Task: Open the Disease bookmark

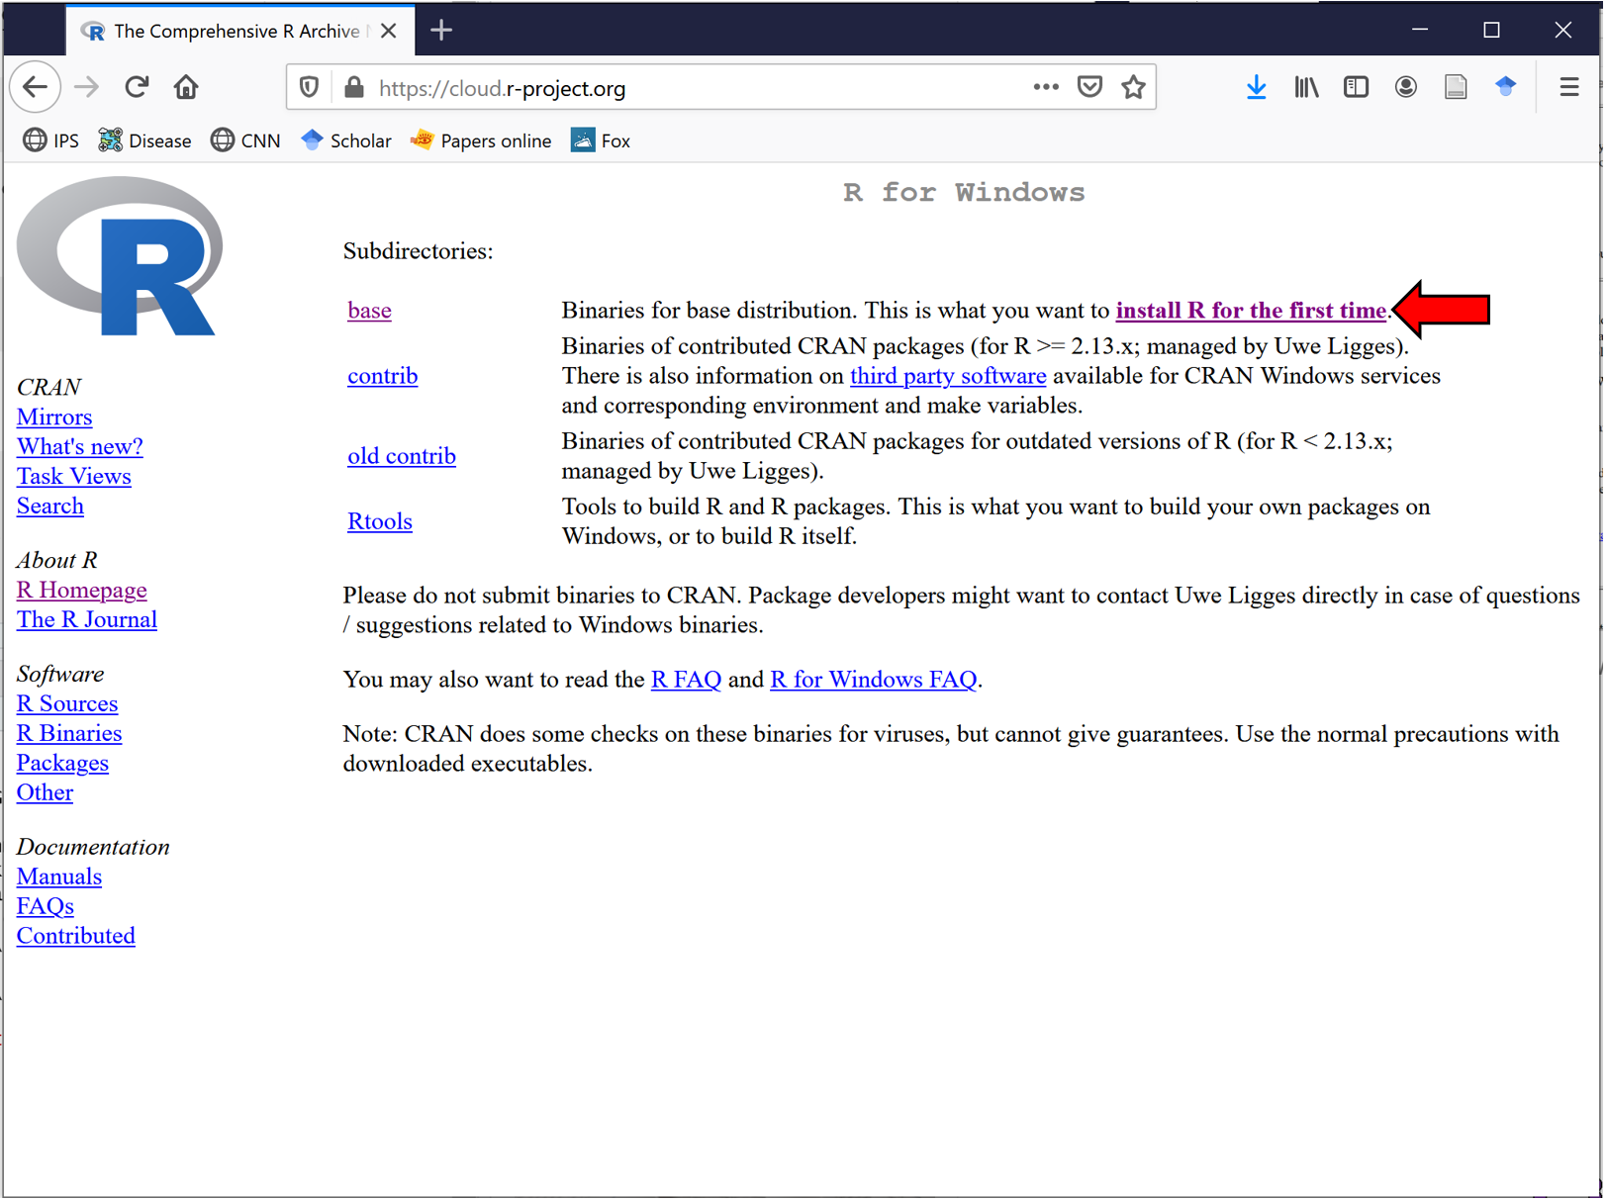Action: tap(144, 140)
